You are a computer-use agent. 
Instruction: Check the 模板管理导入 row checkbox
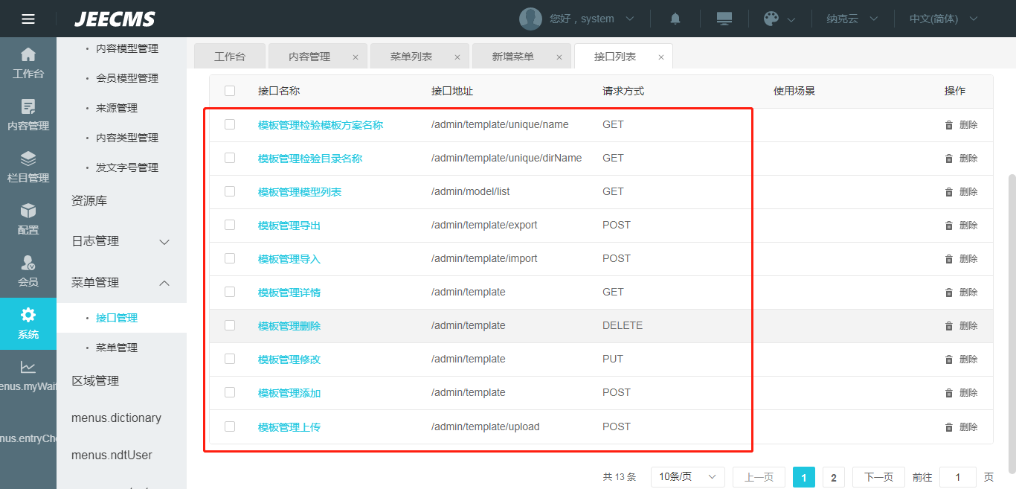[230, 258]
